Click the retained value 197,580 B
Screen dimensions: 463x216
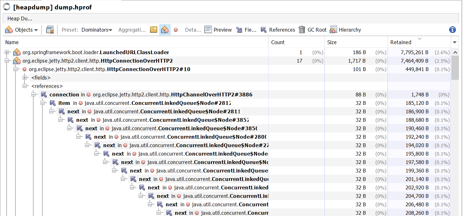417,162
